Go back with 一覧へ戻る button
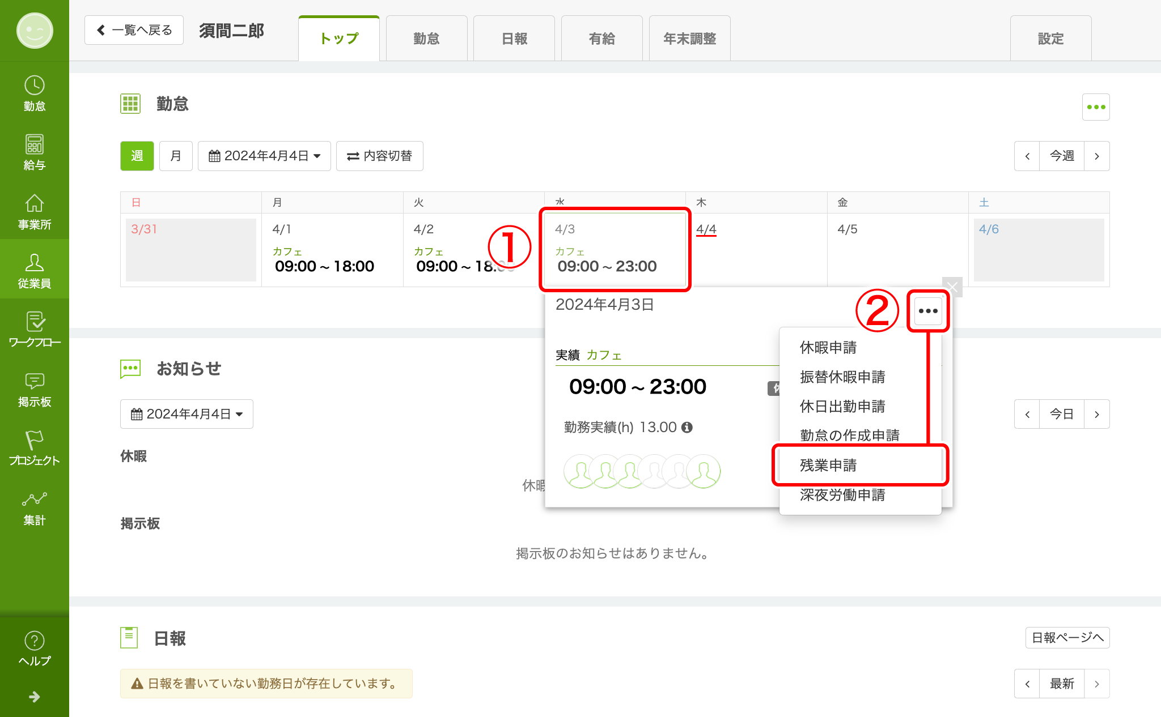Screen dimensions: 1161x717 [134, 30]
